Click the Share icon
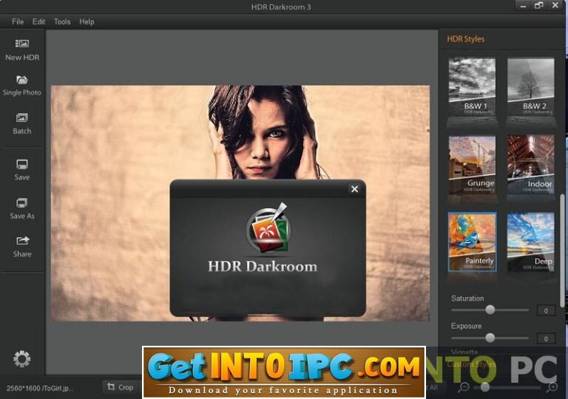568x399 pixels. pos(22,241)
